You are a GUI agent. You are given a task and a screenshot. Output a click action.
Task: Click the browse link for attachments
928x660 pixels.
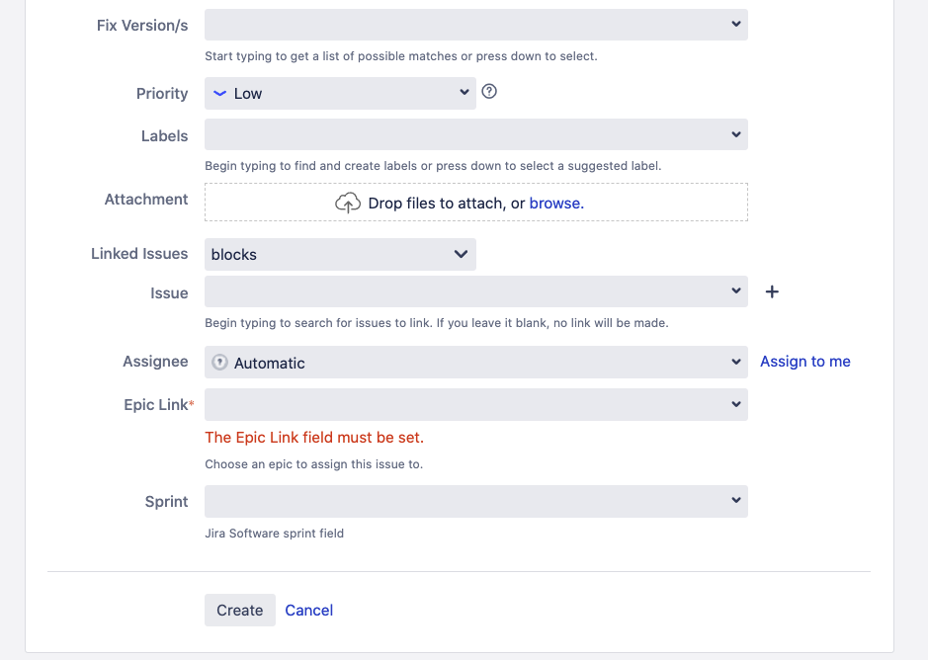(x=554, y=203)
